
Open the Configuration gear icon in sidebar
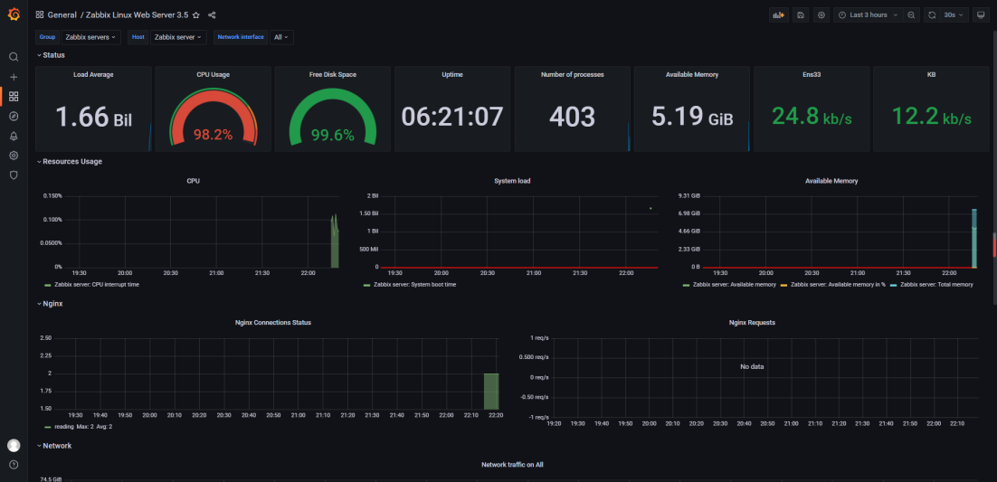point(14,156)
